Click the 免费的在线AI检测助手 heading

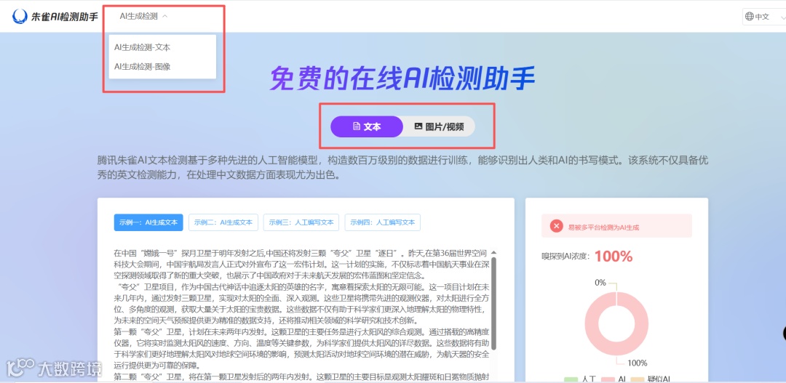pos(402,78)
